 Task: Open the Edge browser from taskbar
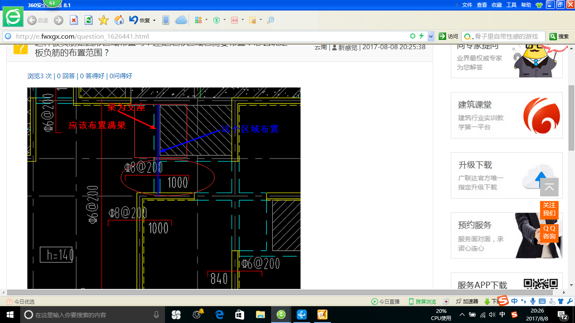[219, 315]
